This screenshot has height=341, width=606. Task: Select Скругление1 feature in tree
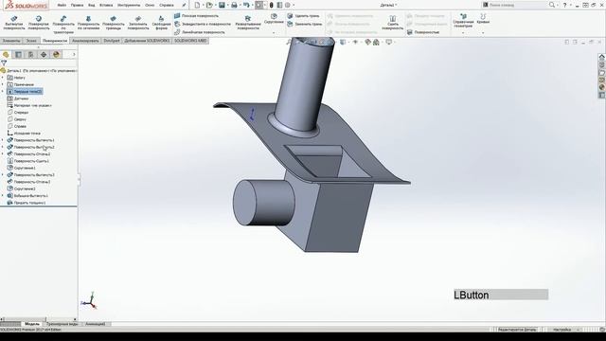(21, 169)
